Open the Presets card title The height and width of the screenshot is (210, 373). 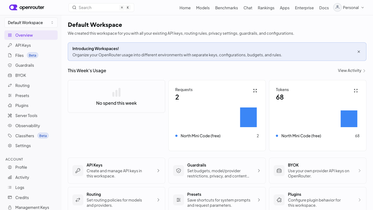(x=194, y=194)
